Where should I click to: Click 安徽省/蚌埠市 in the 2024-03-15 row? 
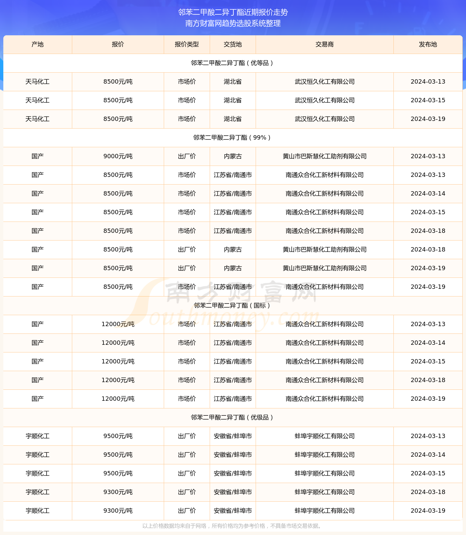click(x=233, y=473)
